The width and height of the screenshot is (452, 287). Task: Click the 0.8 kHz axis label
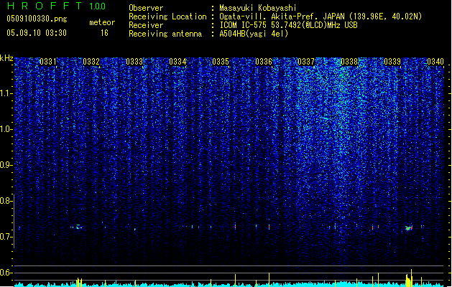[x=6, y=201]
